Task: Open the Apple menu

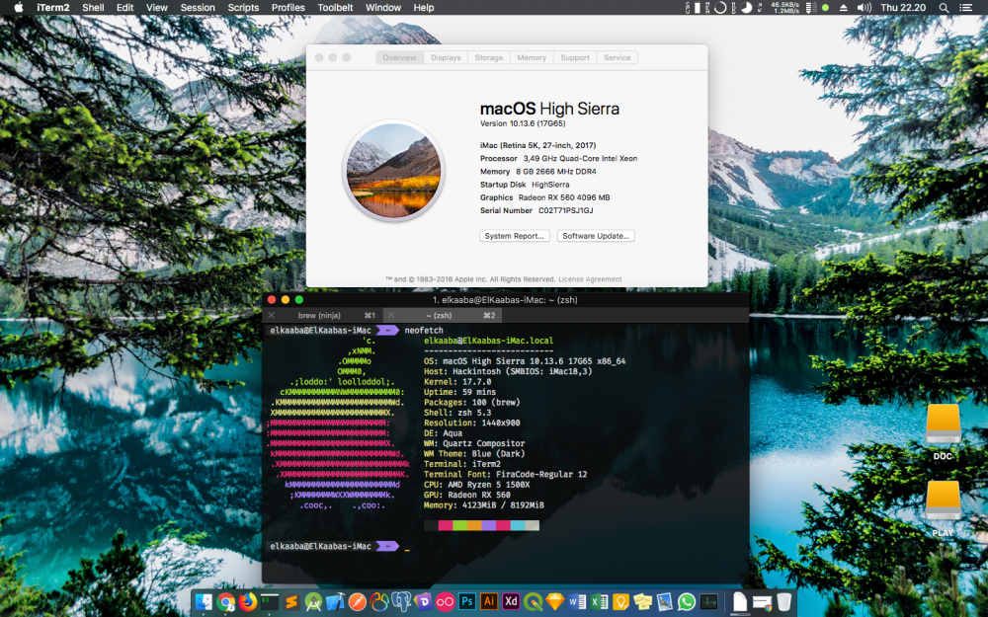Action: [x=18, y=8]
